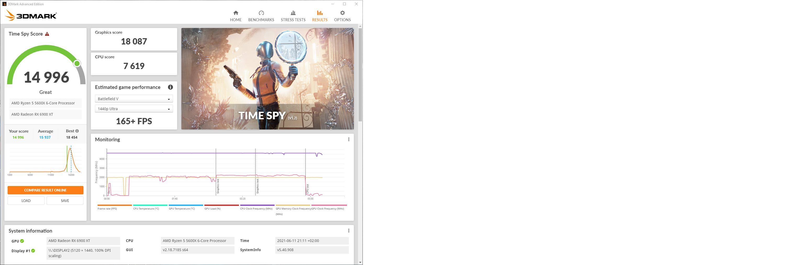Click the Monitoring heading
Viewport: 804px width, 265px height.
tap(107, 139)
